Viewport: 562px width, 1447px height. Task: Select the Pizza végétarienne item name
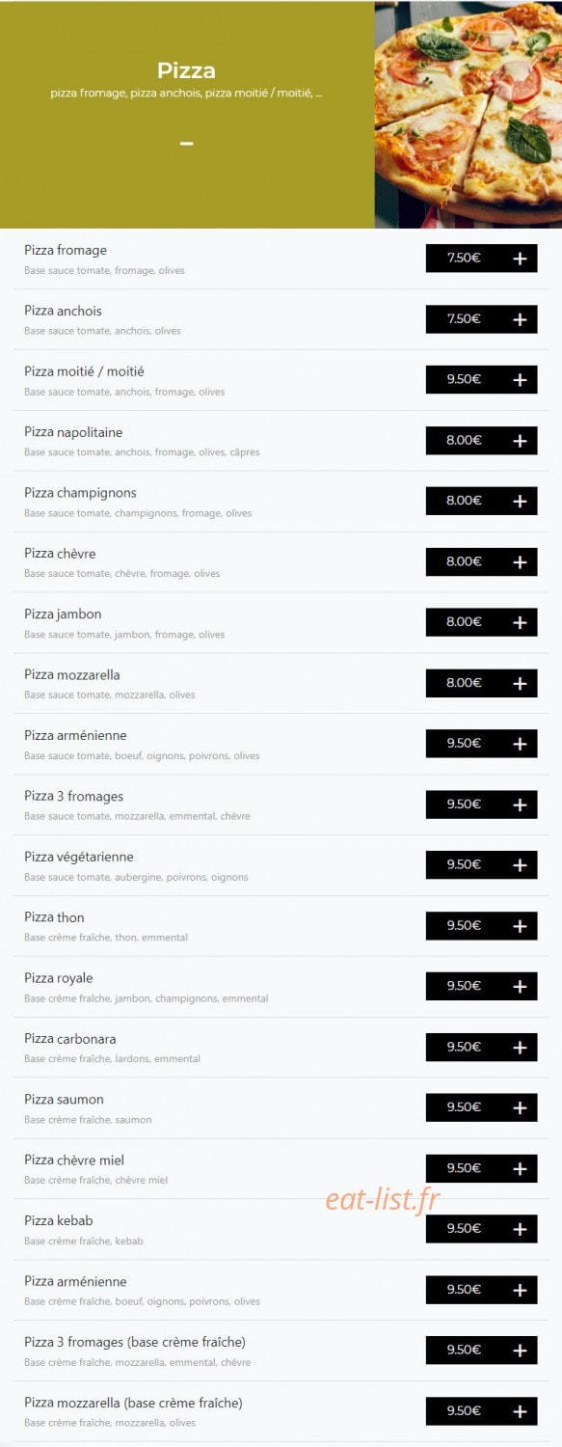[79, 857]
